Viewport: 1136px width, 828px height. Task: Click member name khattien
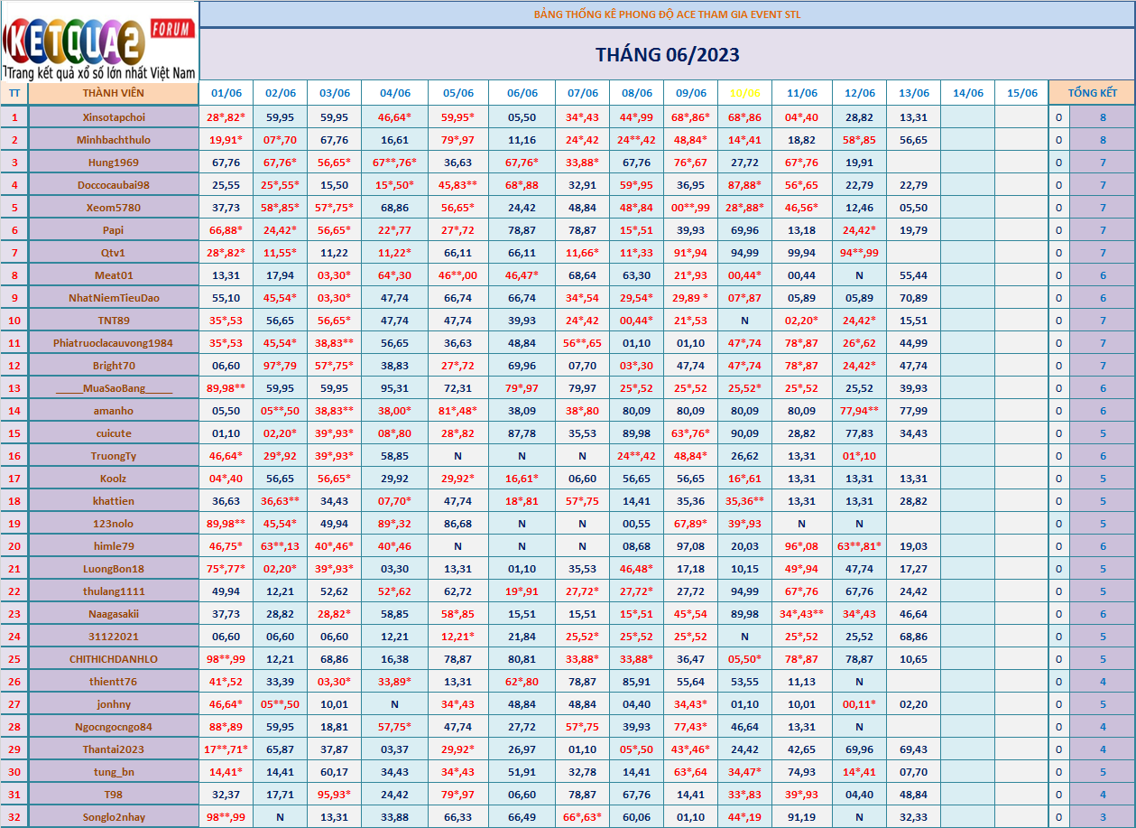coord(113,501)
